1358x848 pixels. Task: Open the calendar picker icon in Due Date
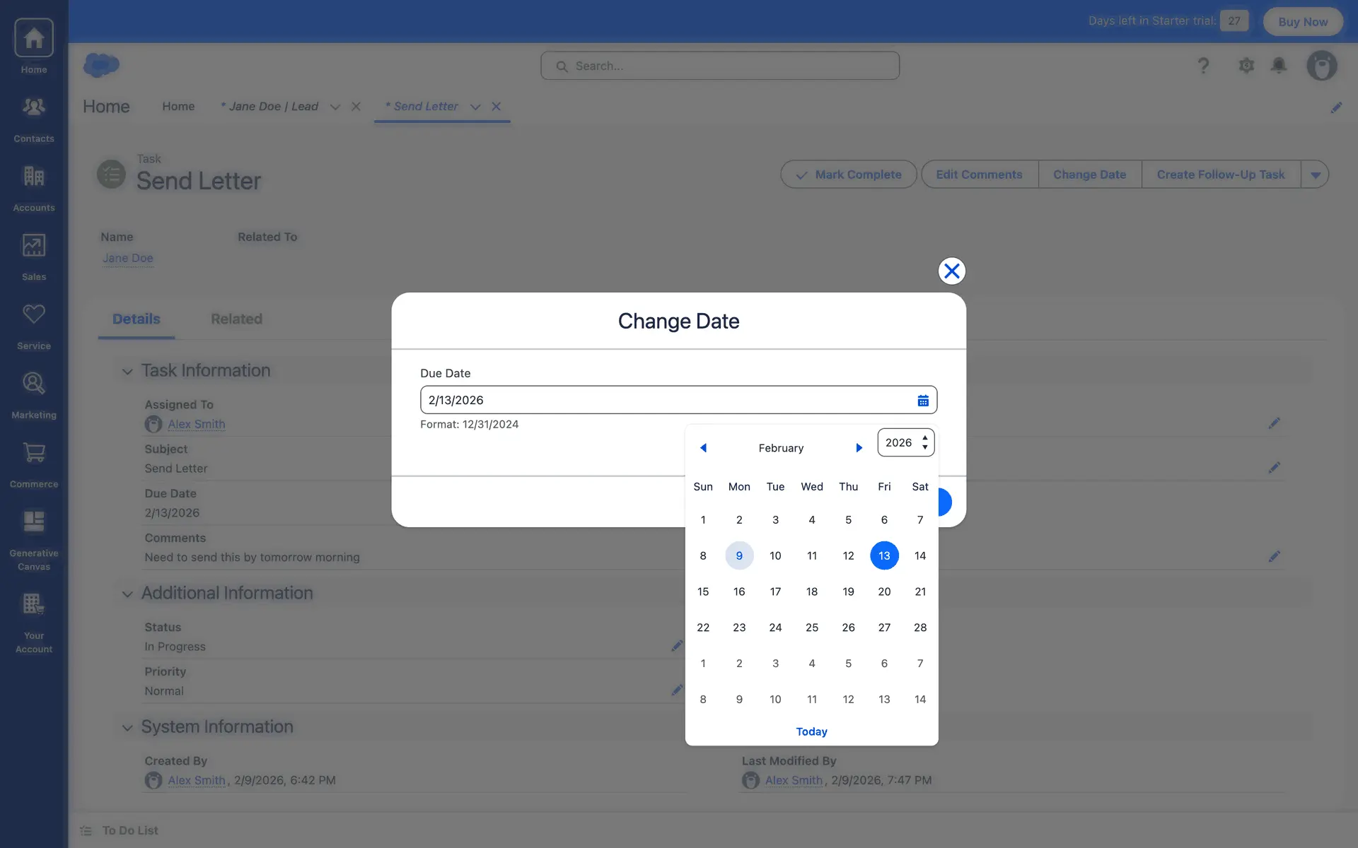(x=923, y=401)
